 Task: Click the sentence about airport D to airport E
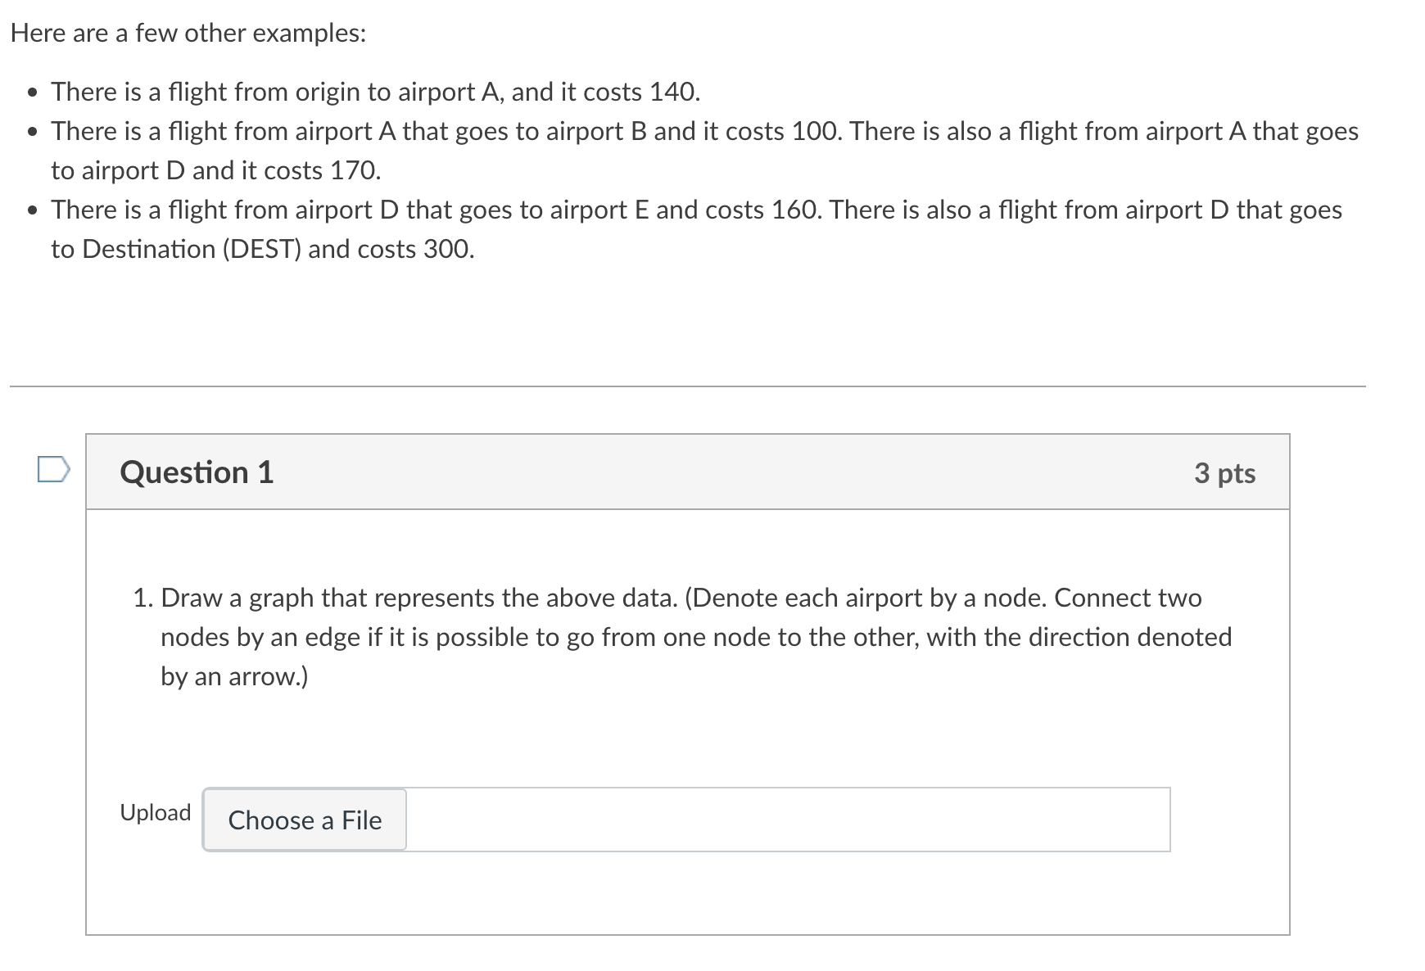(x=437, y=210)
